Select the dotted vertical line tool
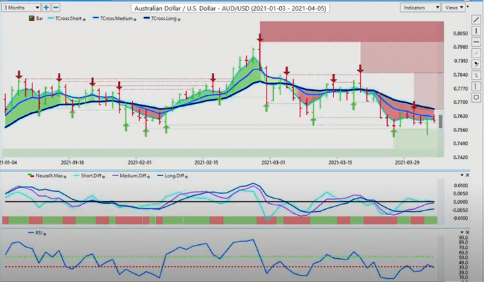Viewport: 484px width, 282px height. click(476, 86)
